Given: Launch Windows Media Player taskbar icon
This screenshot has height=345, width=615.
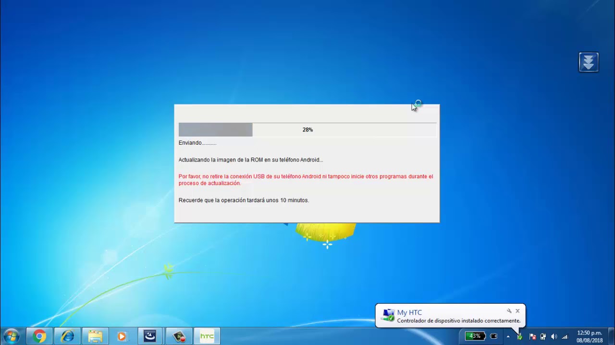Looking at the screenshot, I should click(x=122, y=336).
